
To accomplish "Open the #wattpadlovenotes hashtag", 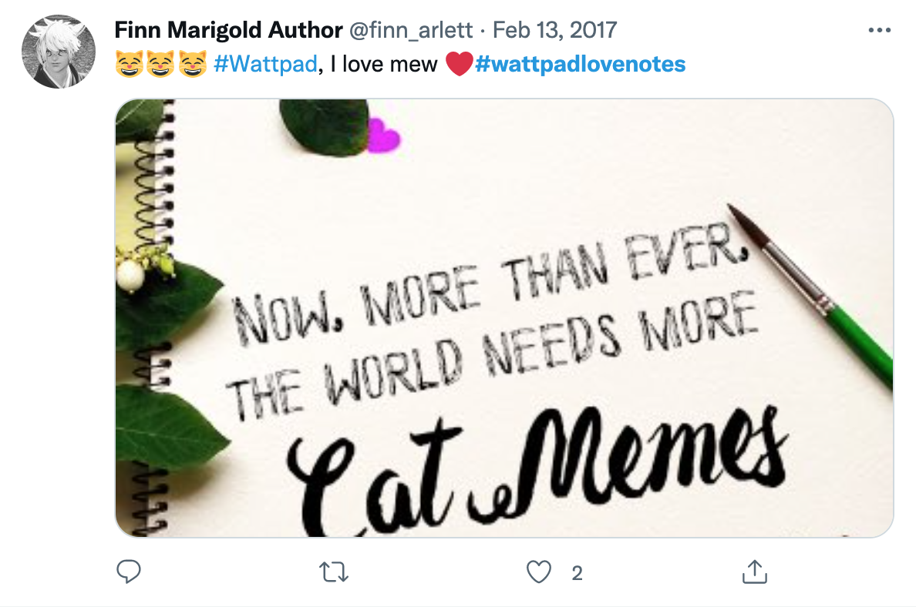I will 580,64.
